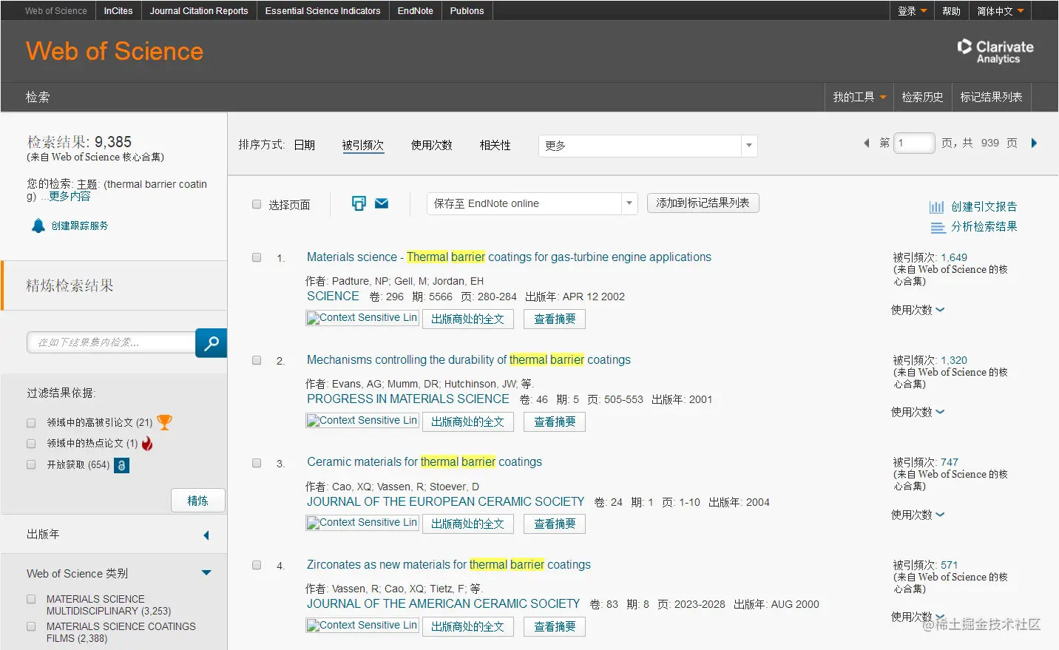Screen dimensions: 1059x650
Task: Open the 标记结果列表 page
Action: (x=992, y=97)
